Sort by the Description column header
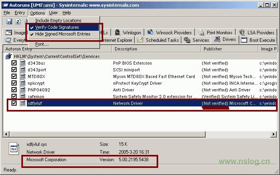This screenshot has height=175, width=280. (x=156, y=49)
